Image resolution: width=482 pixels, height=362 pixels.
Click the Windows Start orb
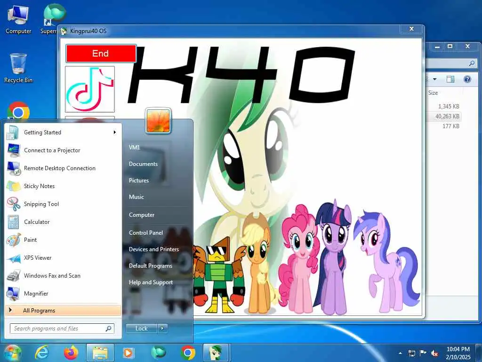13,353
